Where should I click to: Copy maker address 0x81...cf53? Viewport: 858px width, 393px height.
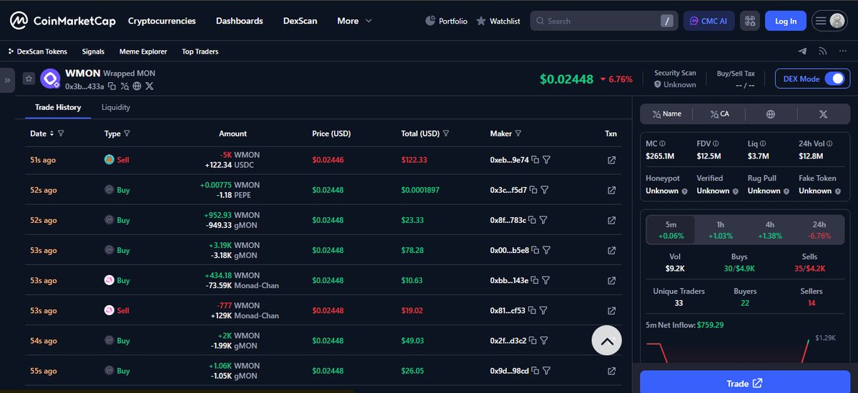[532, 311]
